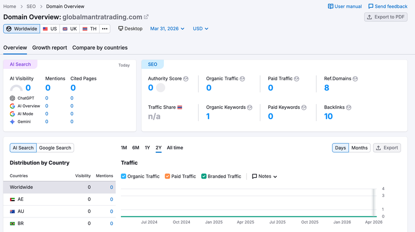Click the User manual book icon
This screenshot has width=415, height=232.
[330, 6]
